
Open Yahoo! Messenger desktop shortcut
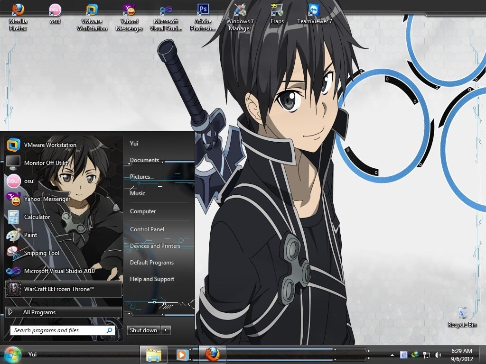coord(129,17)
